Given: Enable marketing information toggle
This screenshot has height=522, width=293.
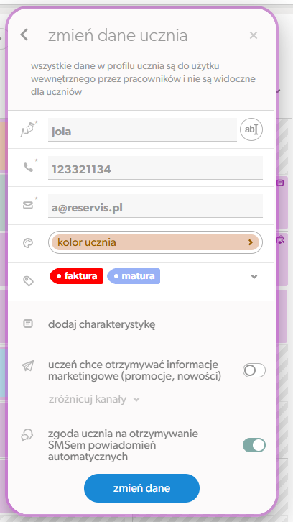Looking at the screenshot, I should pos(254,370).
